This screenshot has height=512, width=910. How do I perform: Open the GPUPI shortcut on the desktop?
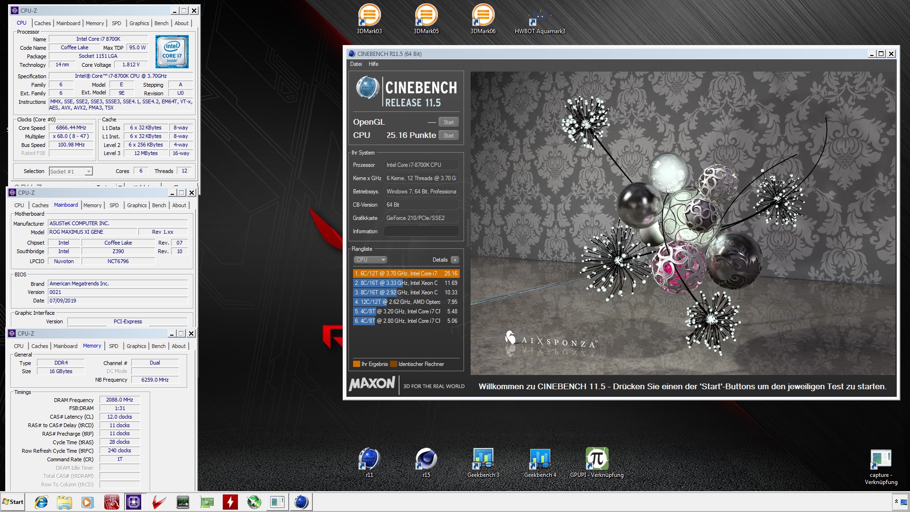click(597, 462)
